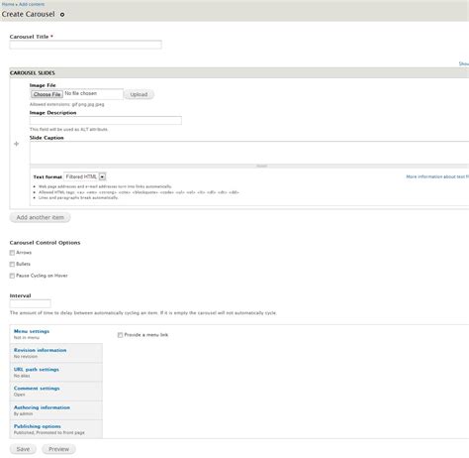Click the Carousel Slides table header
This screenshot has height=458, width=469.
pyautogui.click(x=239, y=72)
